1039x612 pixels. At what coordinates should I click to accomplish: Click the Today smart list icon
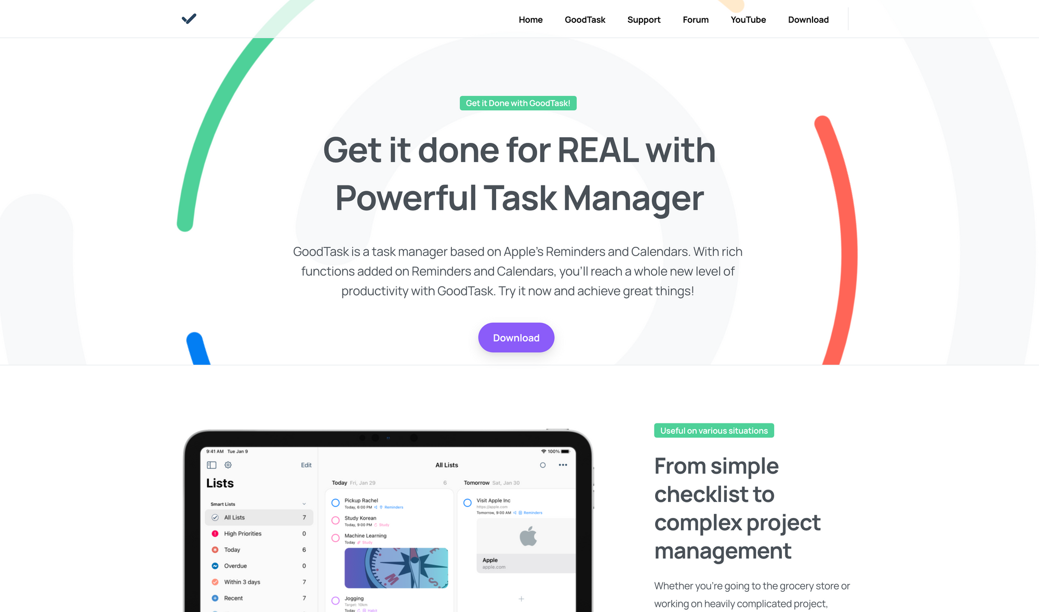[x=214, y=549]
